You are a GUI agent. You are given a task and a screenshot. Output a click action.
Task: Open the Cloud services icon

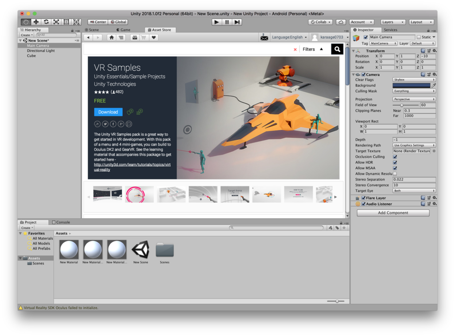point(341,22)
